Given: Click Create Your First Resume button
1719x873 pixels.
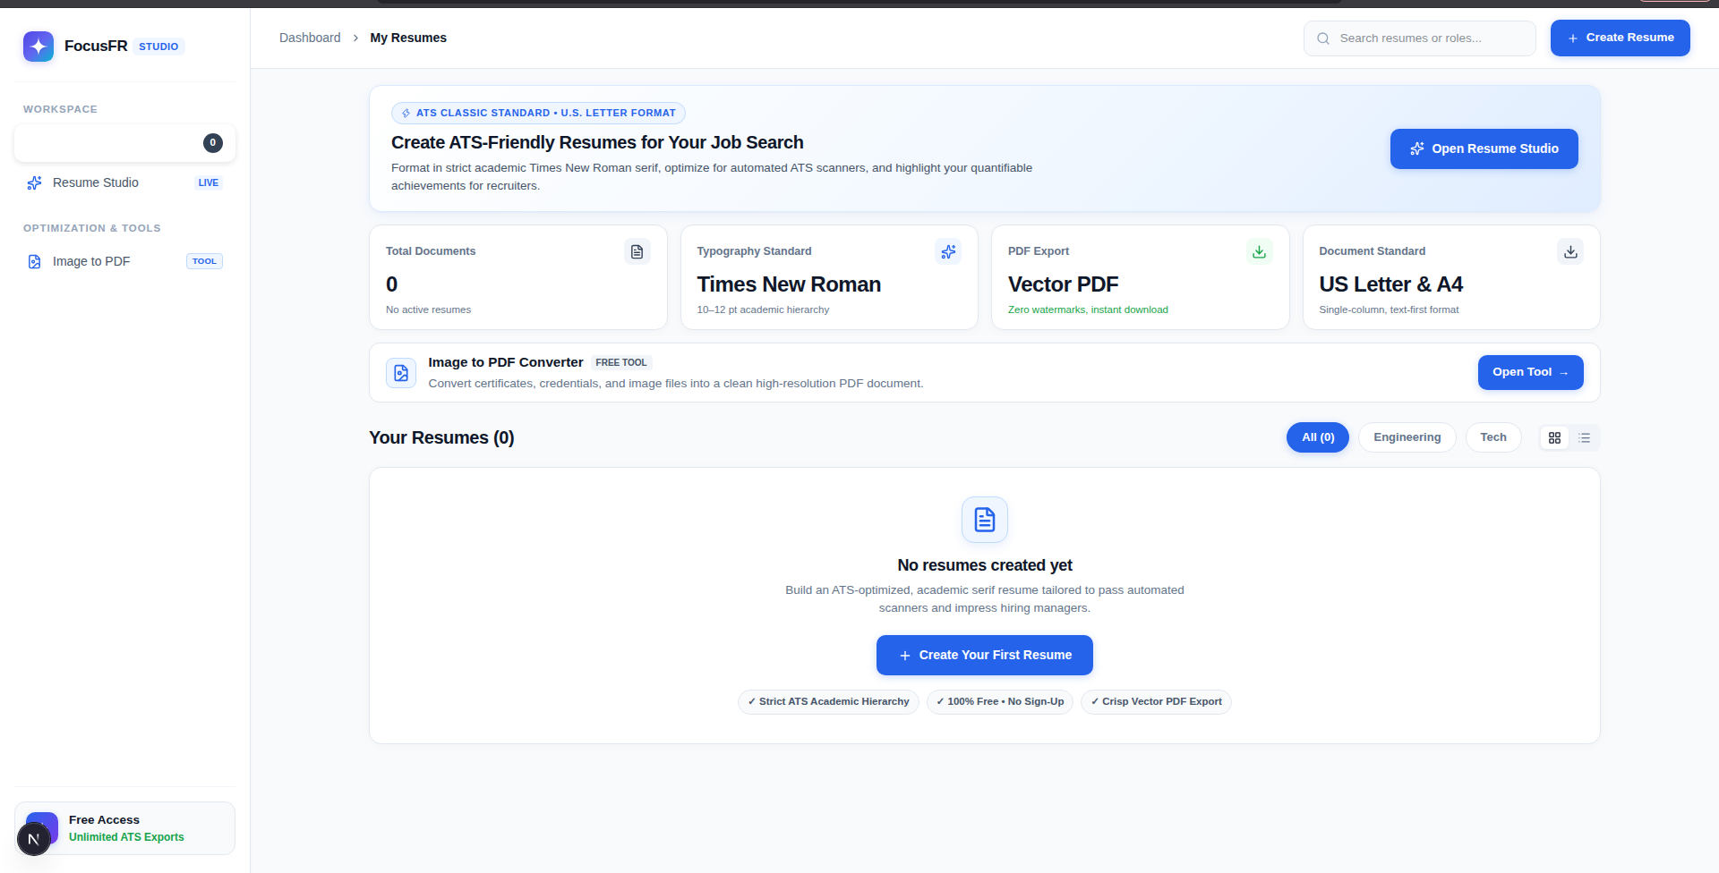Looking at the screenshot, I should pyautogui.click(x=985, y=655).
